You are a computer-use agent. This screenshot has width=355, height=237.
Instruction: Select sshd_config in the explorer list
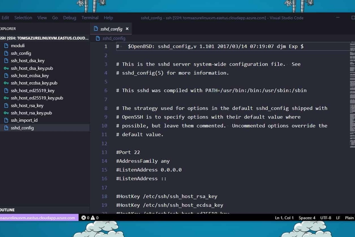coord(45,128)
